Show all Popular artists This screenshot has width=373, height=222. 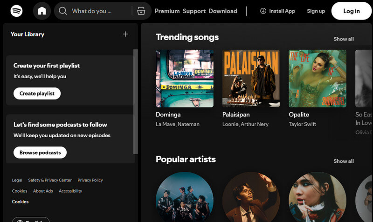(x=344, y=161)
